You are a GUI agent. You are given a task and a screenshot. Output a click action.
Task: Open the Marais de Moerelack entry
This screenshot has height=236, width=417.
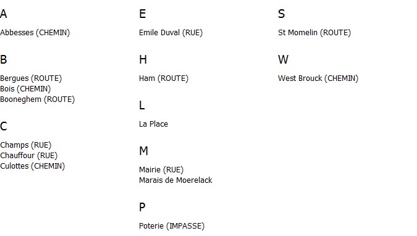coord(175,180)
